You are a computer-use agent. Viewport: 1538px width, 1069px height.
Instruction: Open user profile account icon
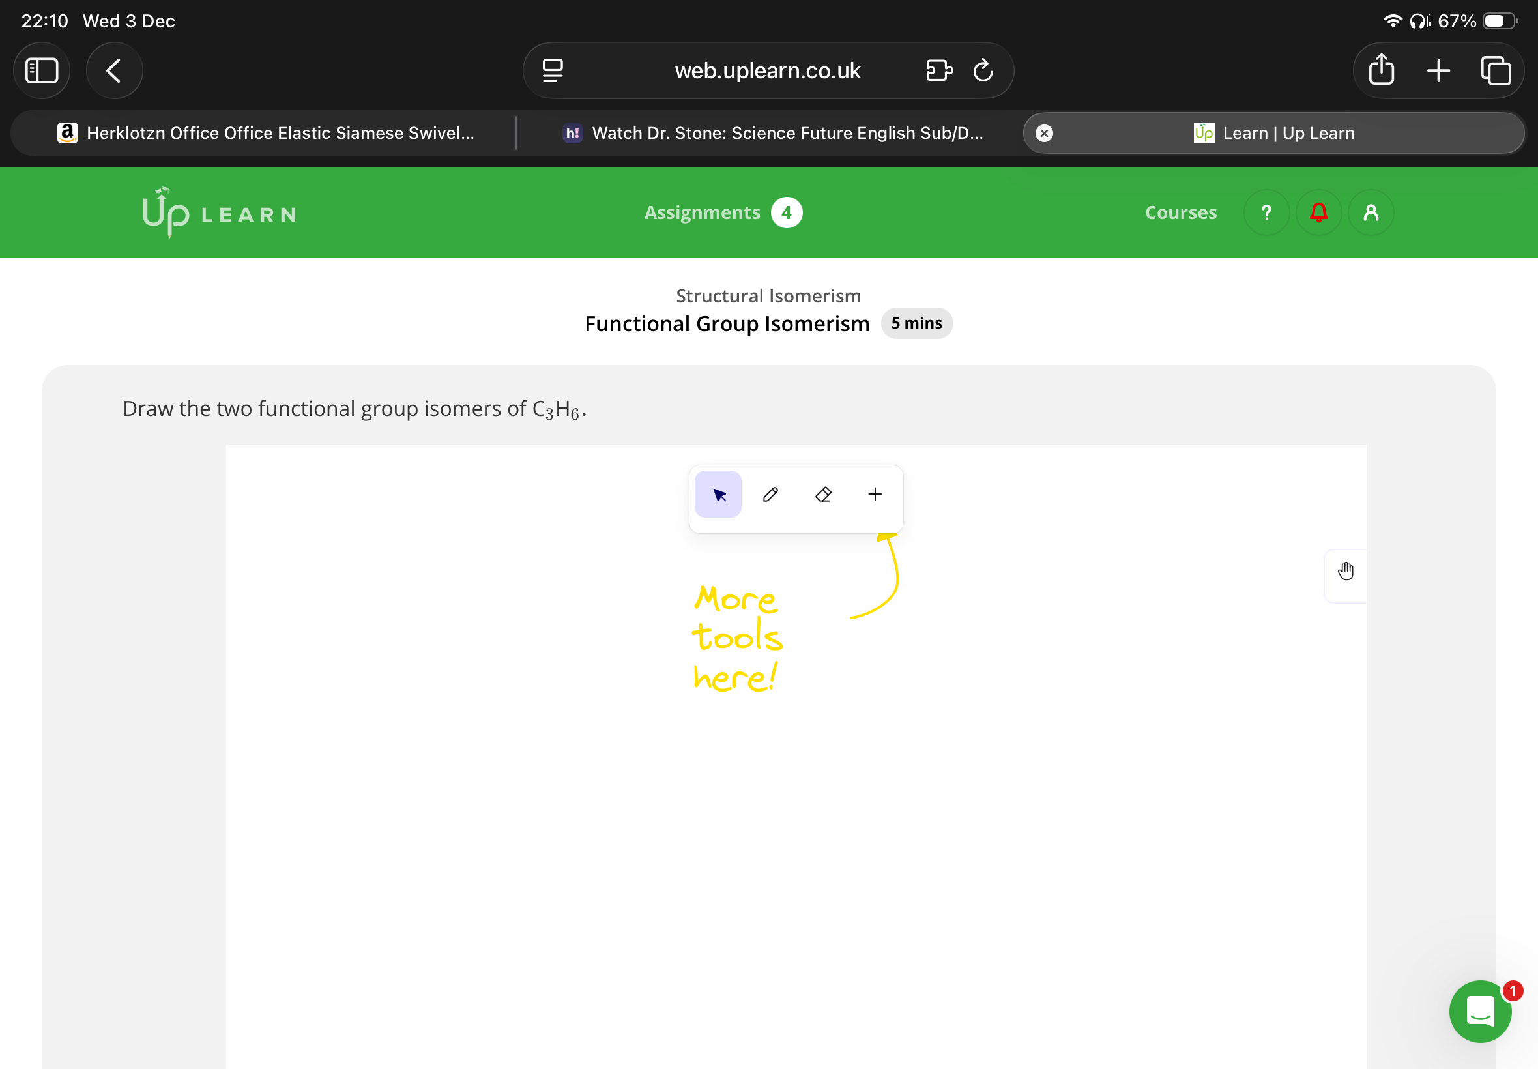1371,212
